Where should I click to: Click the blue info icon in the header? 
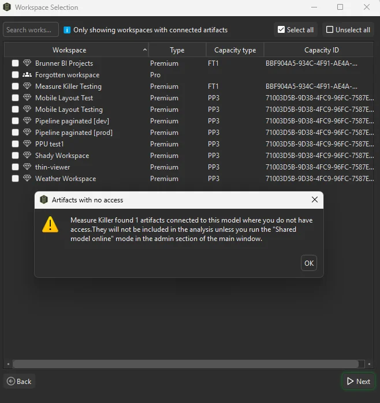click(67, 30)
